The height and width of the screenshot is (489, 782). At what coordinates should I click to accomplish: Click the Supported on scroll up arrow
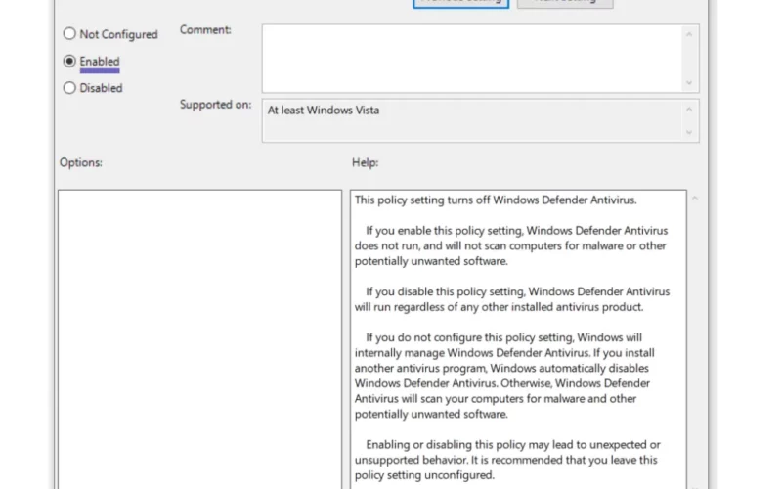coord(689,110)
